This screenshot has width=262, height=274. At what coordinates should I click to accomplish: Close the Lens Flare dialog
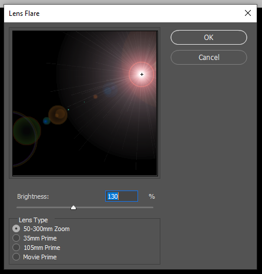click(x=248, y=13)
